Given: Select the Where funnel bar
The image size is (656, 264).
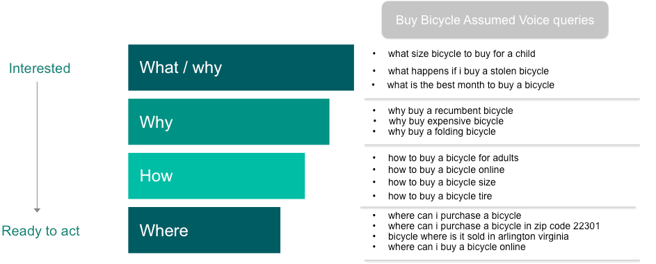Looking at the screenshot, I should [x=204, y=230].
